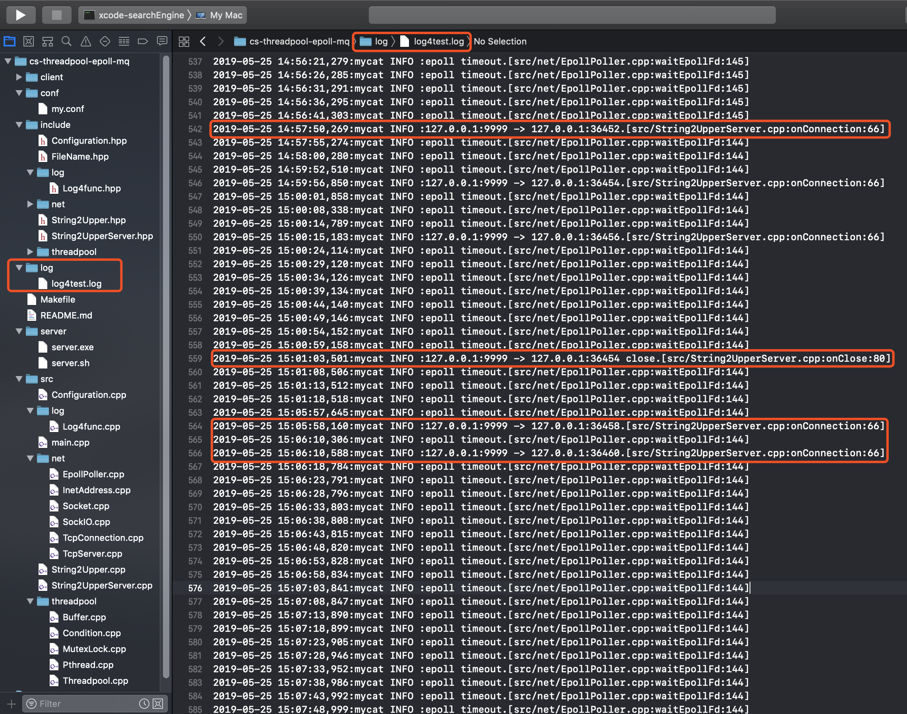Collapse the conf folder
907x714 pixels.
[19, 93]
